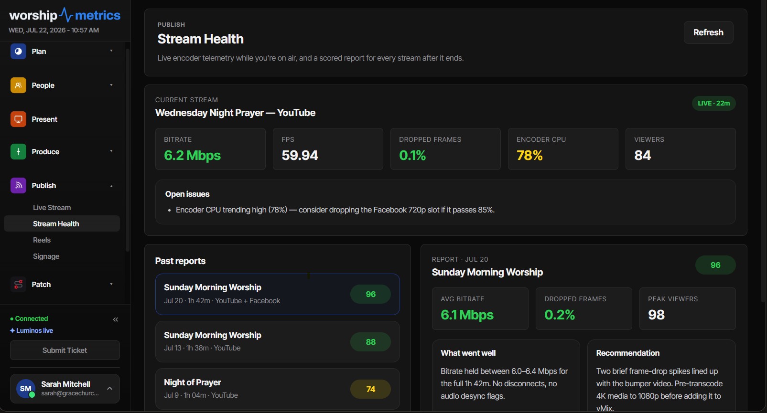Image resolution: width=767 pixels, height=413 pixels.
Task: Click the 88 score badge
Action: click(x=370, y=342)
